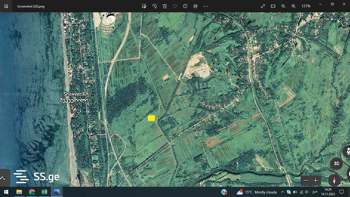This screenshot has width=350, height=197.
Task: Click the Photos app taskbar icon
Action: pyautogui.click(x=57, y=192)
